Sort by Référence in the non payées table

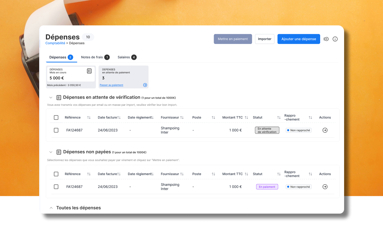(x=89, y=174)
